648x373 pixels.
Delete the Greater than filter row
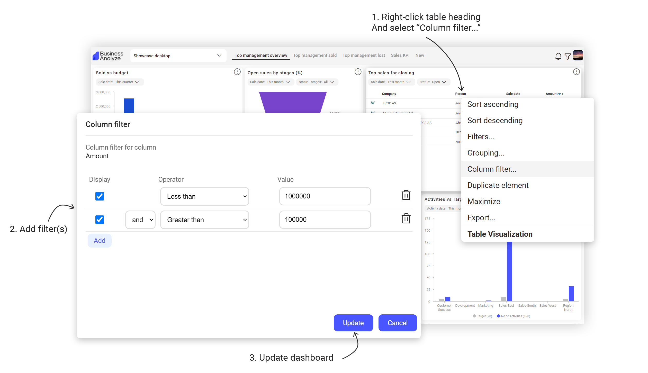[406, 219]
